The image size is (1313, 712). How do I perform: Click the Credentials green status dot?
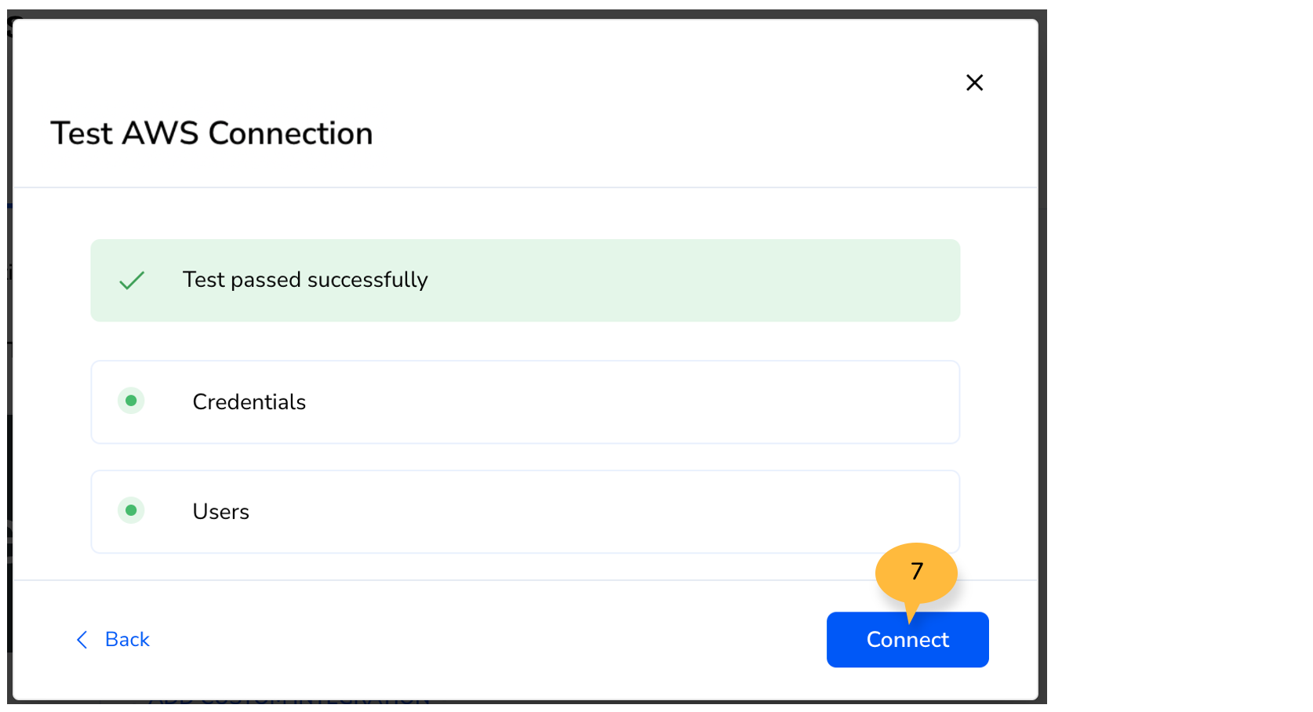131,401
